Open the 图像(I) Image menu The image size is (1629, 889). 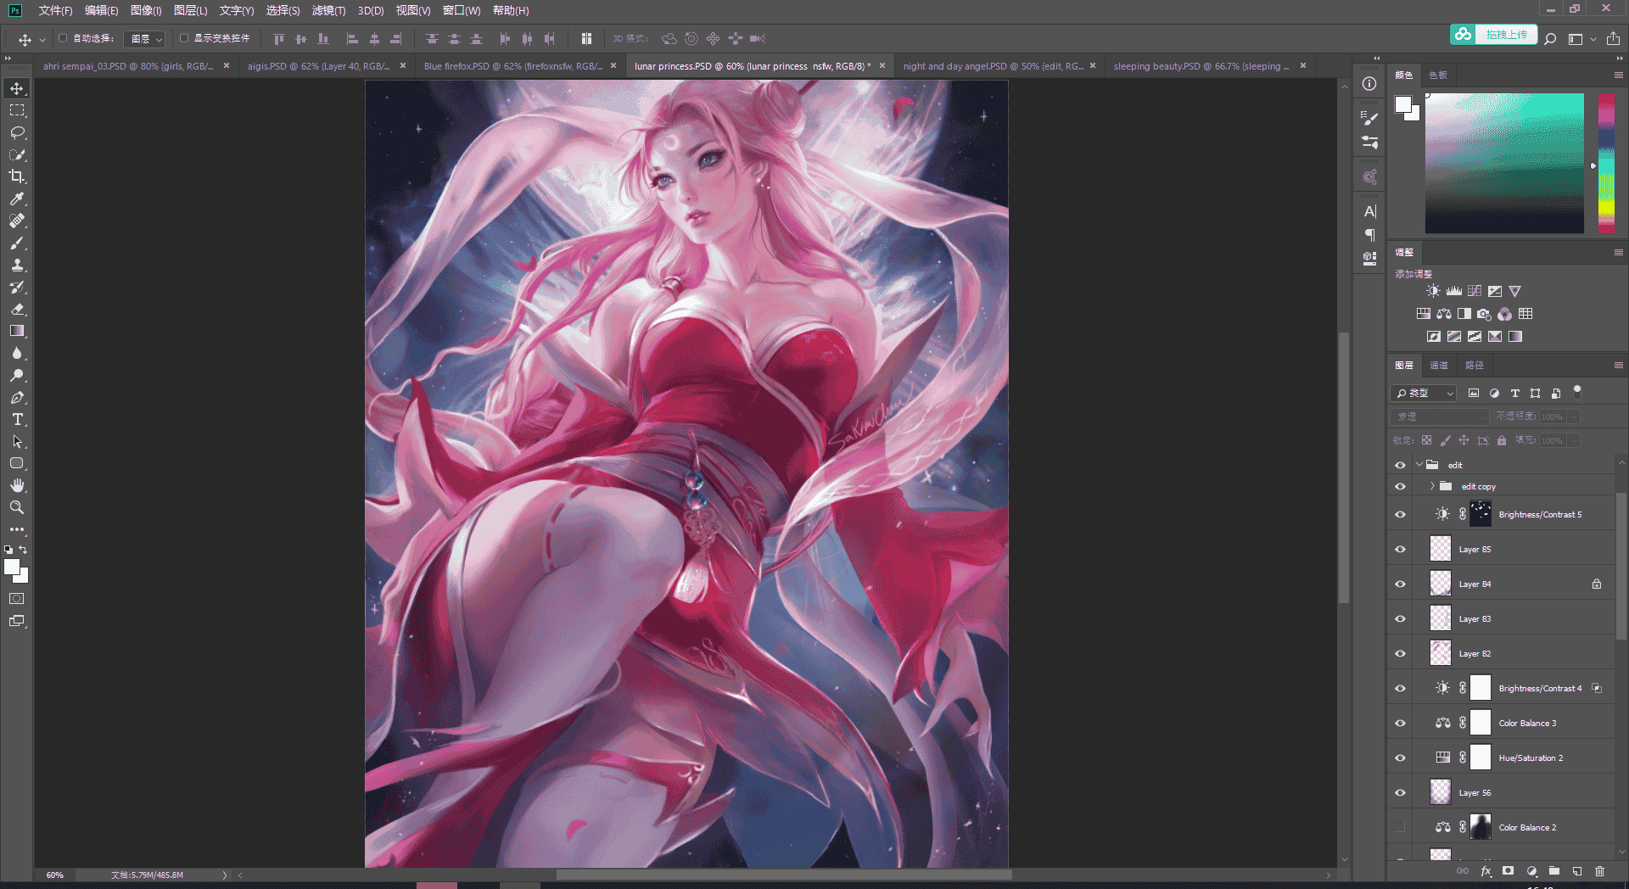click(x=146, y=10)
